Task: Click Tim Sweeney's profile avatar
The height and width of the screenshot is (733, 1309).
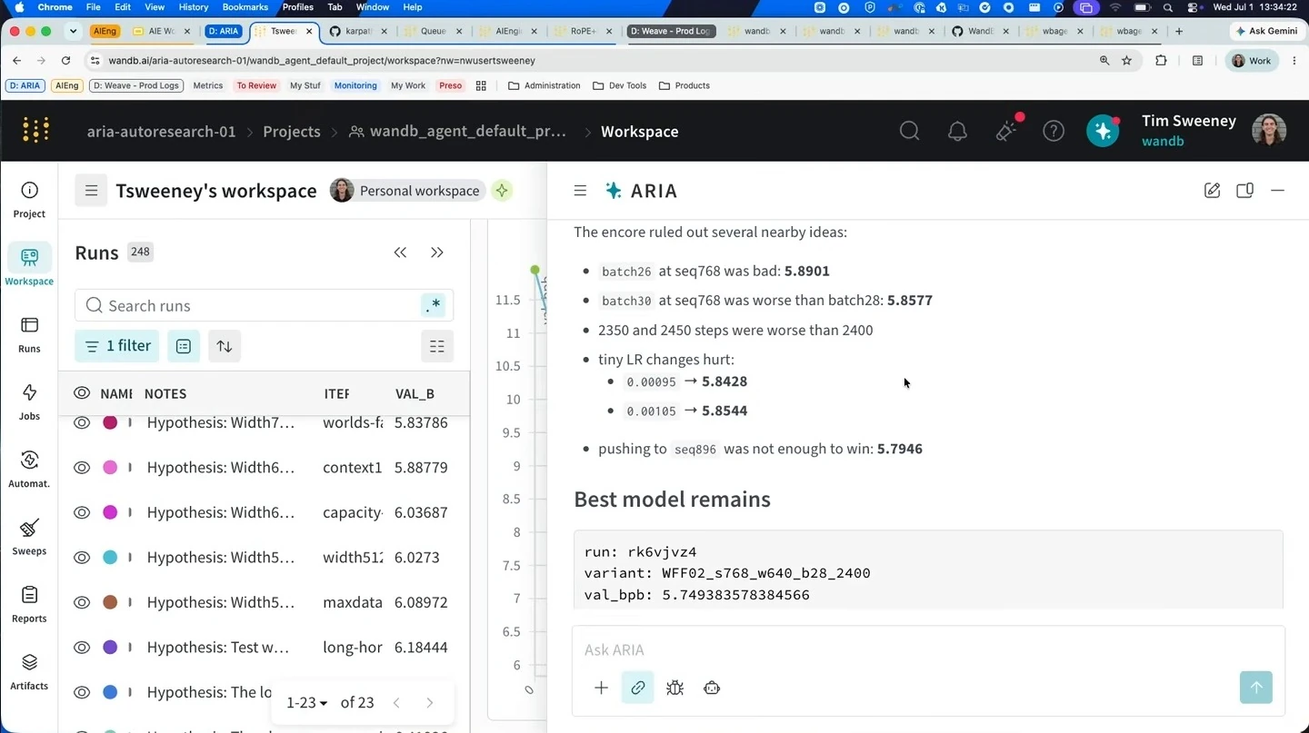Action: [1269, 131]
